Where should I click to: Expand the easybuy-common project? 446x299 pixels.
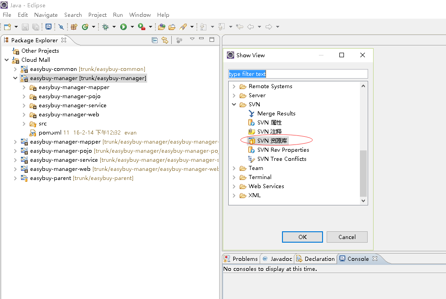15,69
